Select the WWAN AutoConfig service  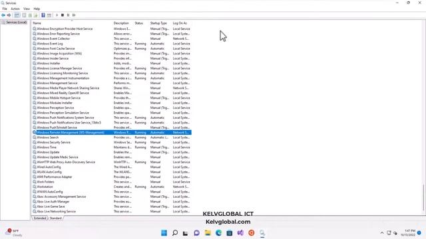pos(112,192)
